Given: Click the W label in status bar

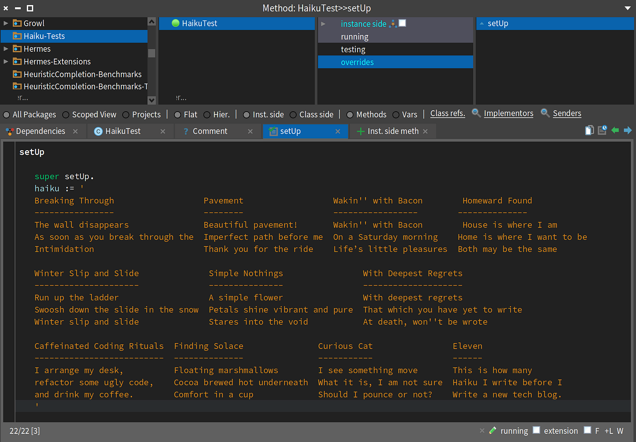Looking at the screenshot, I should click(x=620, y=431).
